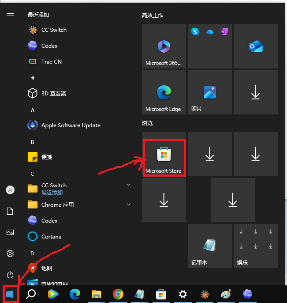Click the 浏览 group title
Image resolution: width=287 pixels, height=303 pixels.
pyautogui.click(x=147, y=123)
